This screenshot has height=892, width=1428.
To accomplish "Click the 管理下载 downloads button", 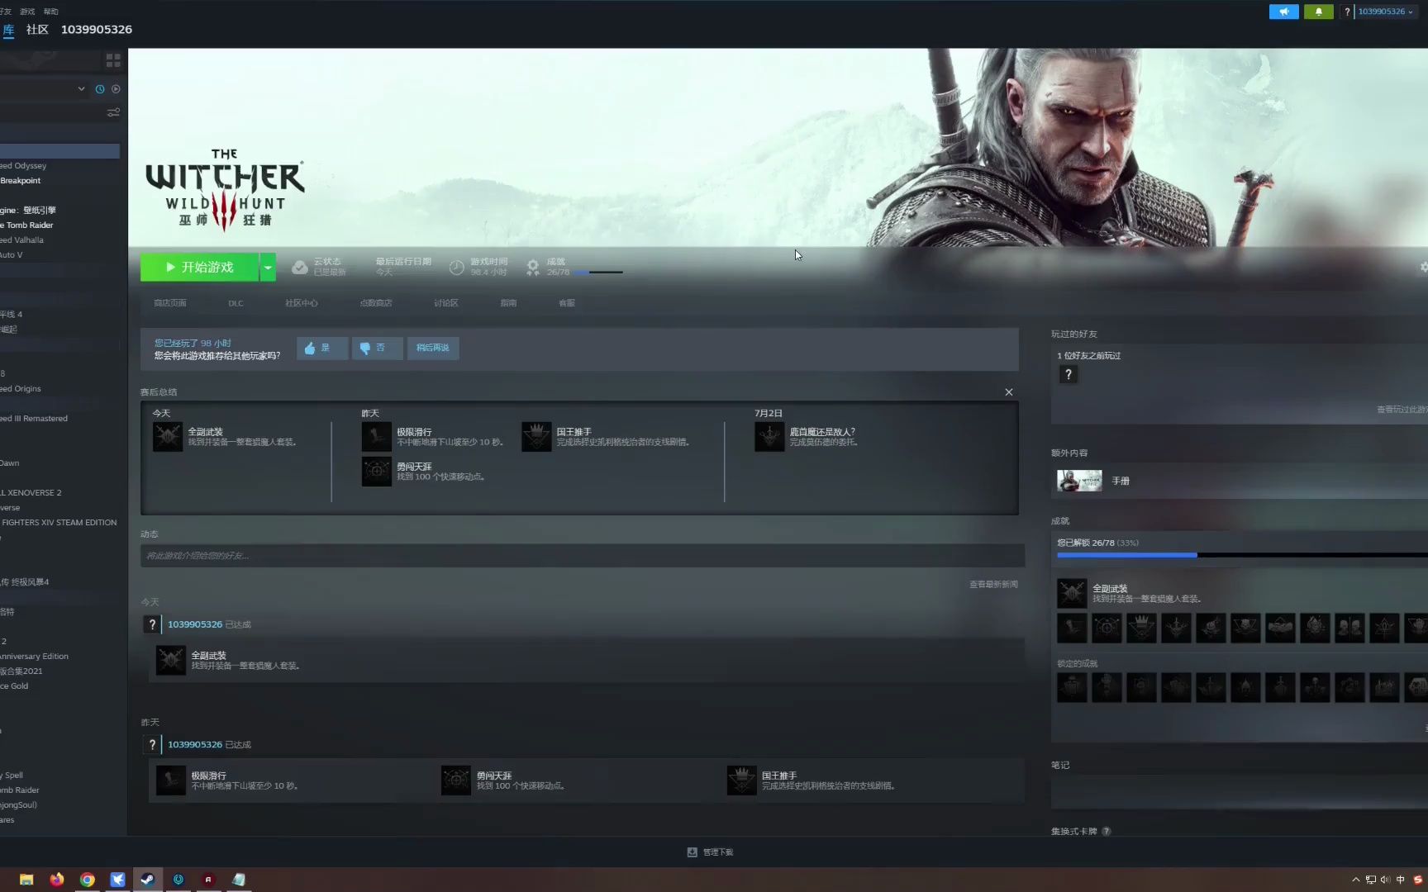I will [710, 852].
